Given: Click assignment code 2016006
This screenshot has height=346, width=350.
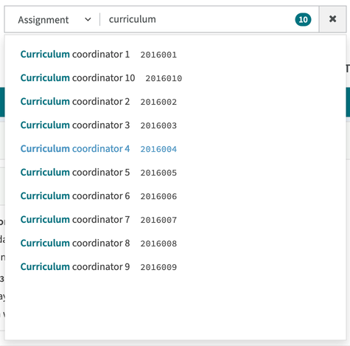Looking at the screenshot, I should [158, 196].
